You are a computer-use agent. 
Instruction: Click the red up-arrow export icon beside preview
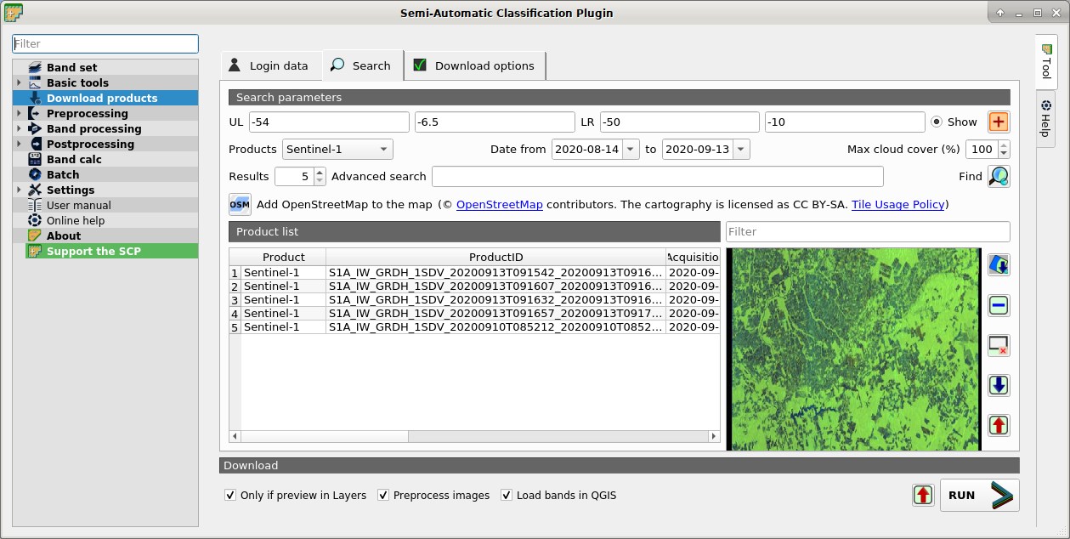(x=999, y=425)
